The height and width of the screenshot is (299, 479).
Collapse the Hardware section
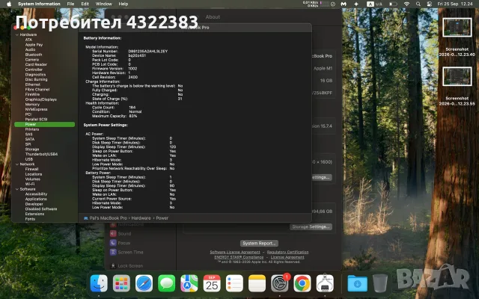pos(16,35)
